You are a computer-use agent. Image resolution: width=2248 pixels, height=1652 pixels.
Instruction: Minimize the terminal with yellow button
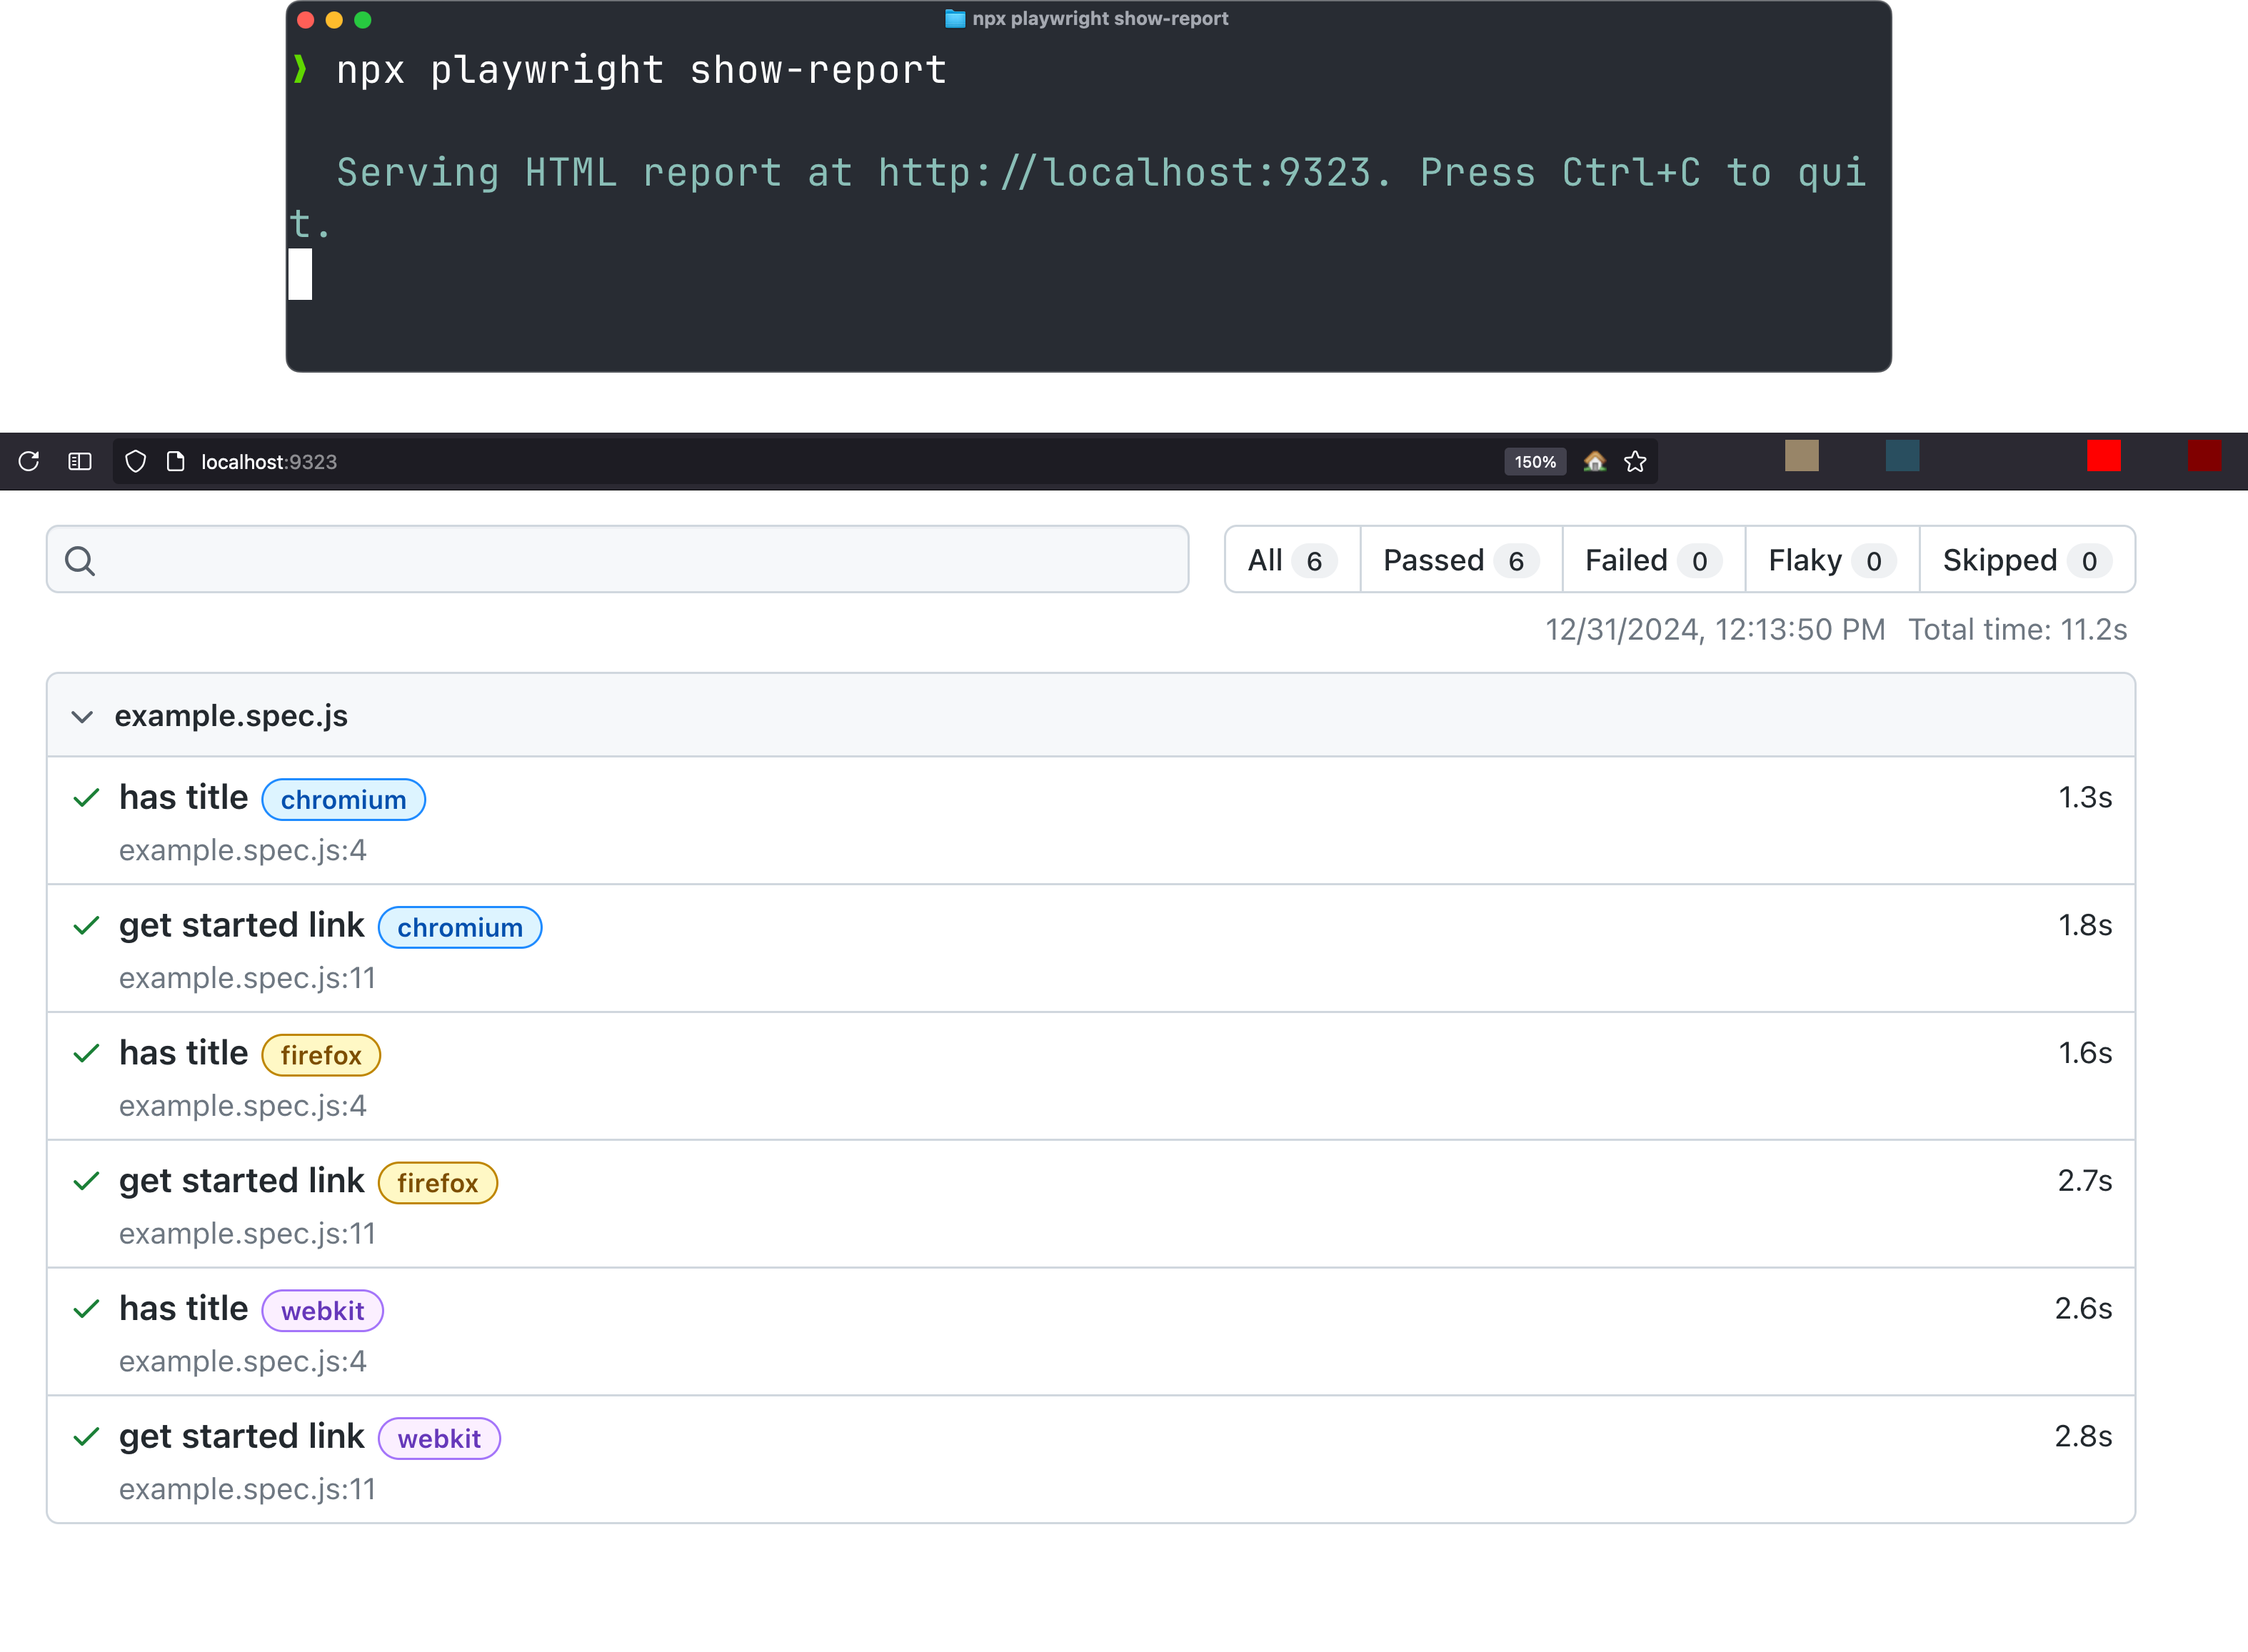[334, 20]
